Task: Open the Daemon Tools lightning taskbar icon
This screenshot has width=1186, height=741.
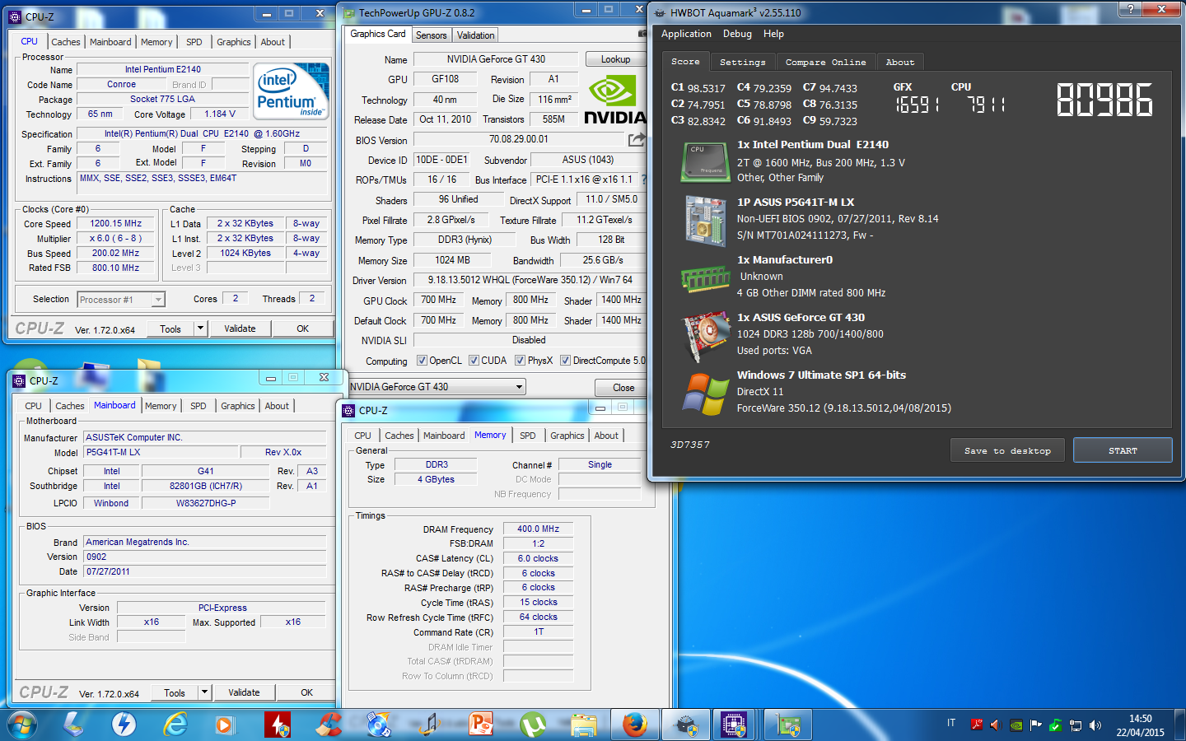Action: [x=124, y=725]
